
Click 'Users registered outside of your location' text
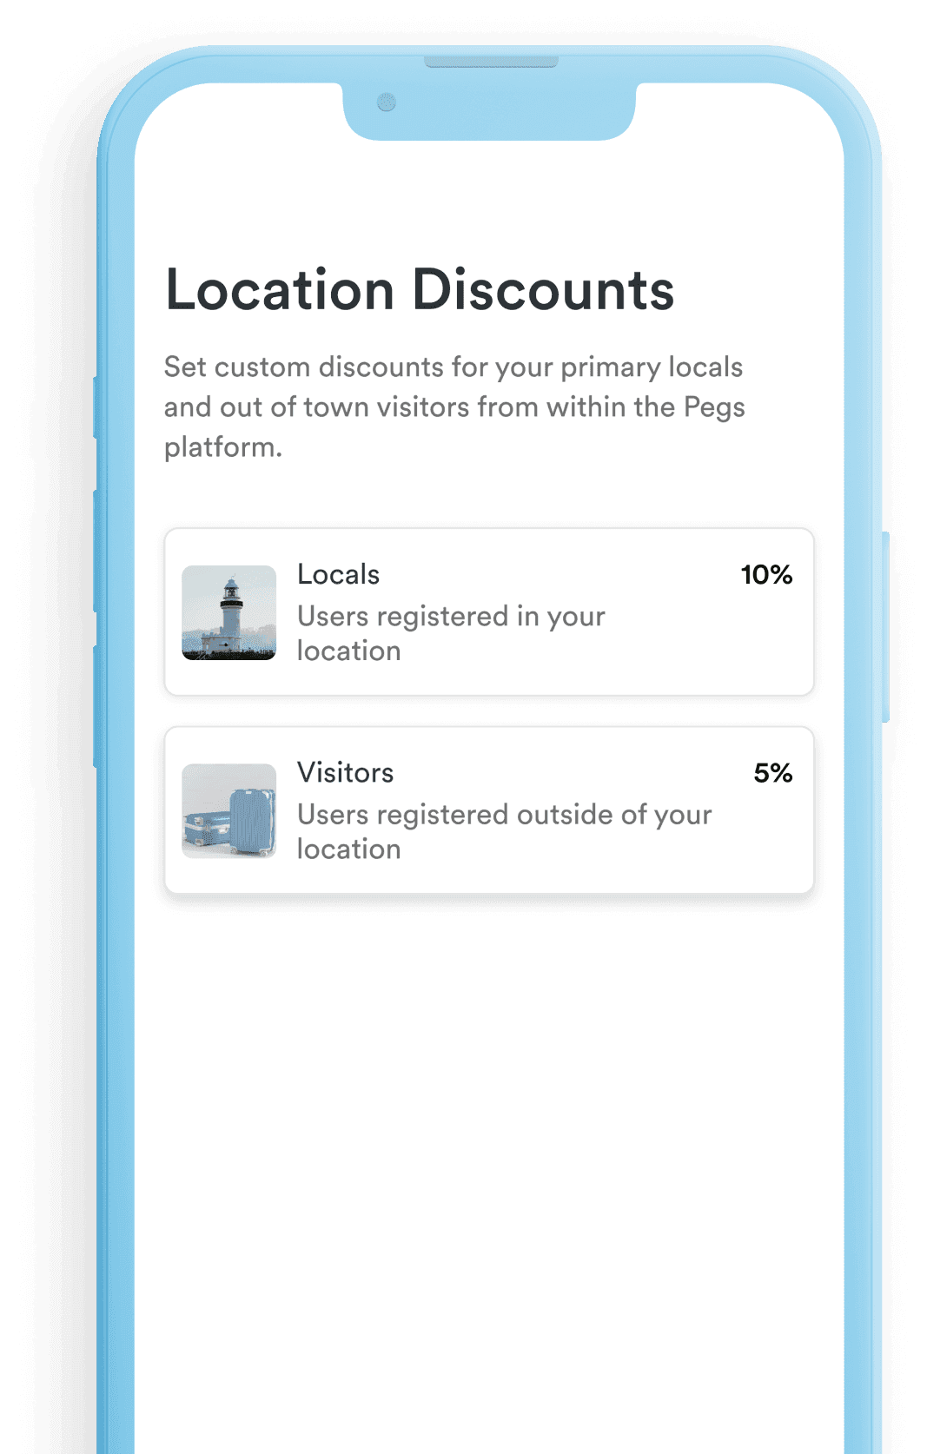click(x=504, y=831)
